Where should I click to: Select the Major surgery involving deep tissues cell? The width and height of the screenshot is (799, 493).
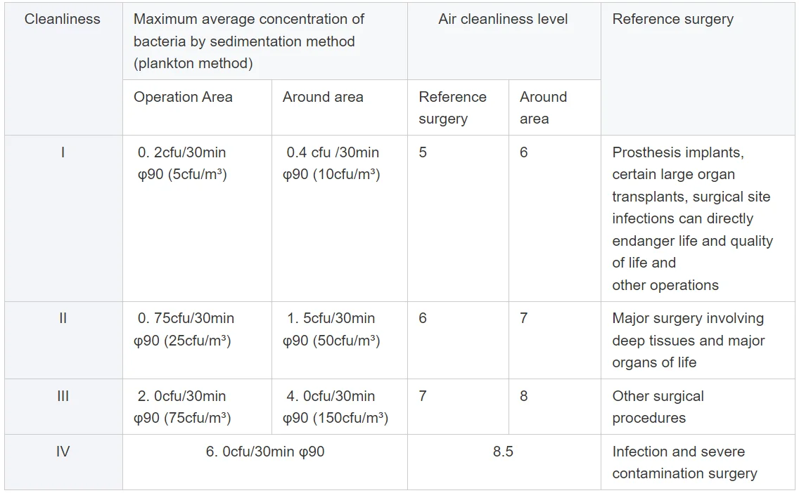pyautogui.click(x=688, y=340)
